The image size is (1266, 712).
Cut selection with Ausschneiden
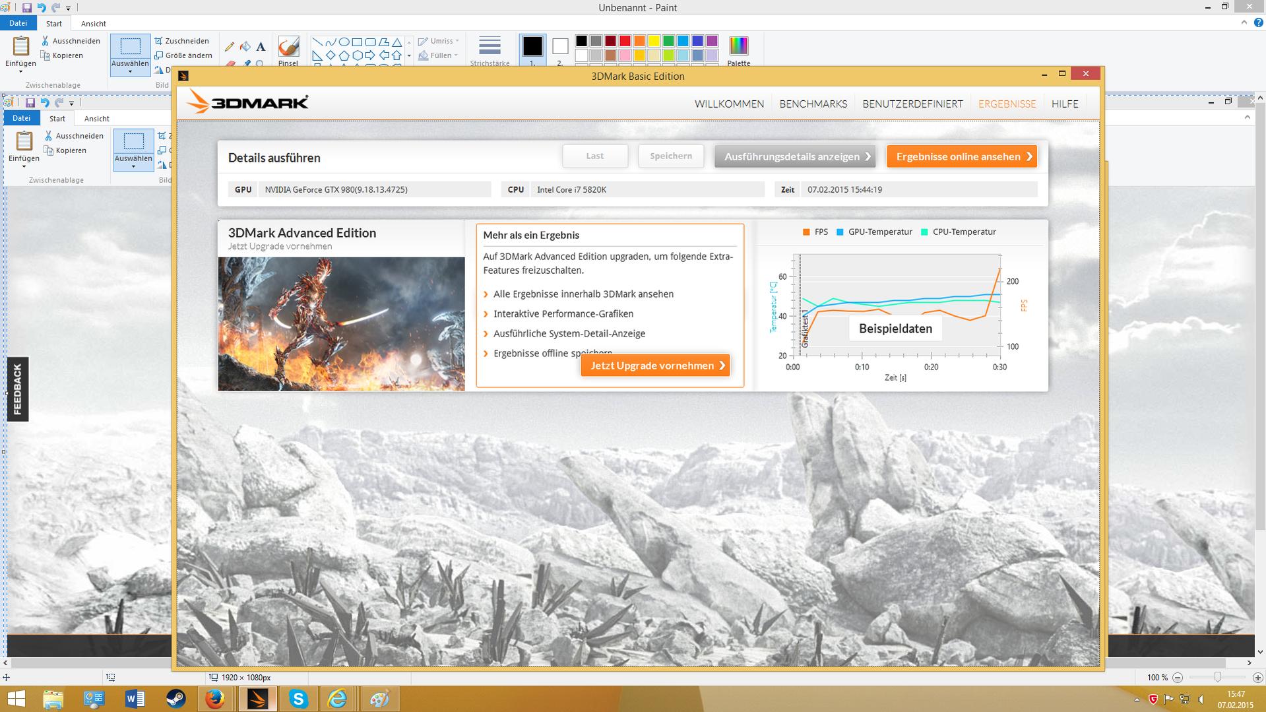tap(71, 41)
